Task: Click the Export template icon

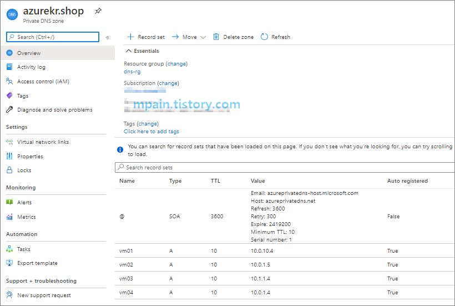Action: tap(9, 263)
